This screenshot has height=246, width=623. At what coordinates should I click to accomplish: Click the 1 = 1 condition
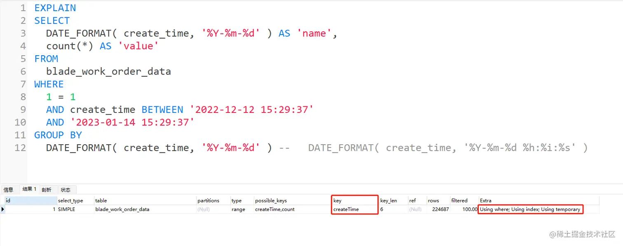(61, 97)
